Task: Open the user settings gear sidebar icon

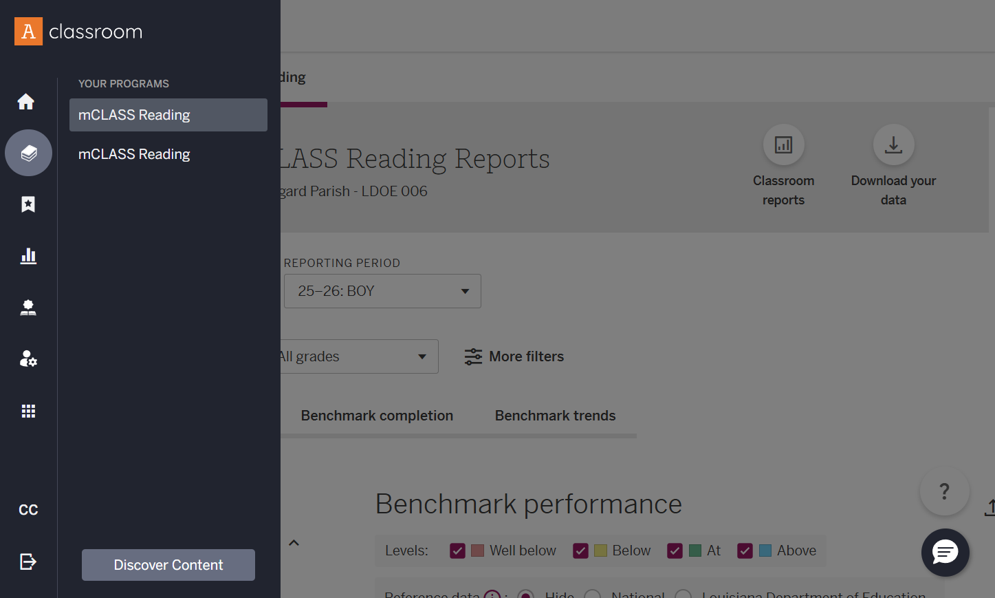Action: point(28,359)
